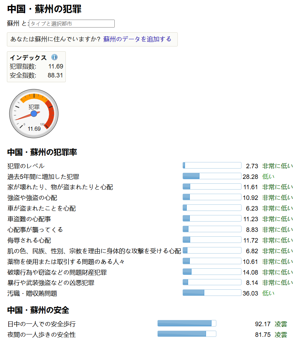Click the value 8.83
The image size is (298, 342).
click(x=252, y=230)
